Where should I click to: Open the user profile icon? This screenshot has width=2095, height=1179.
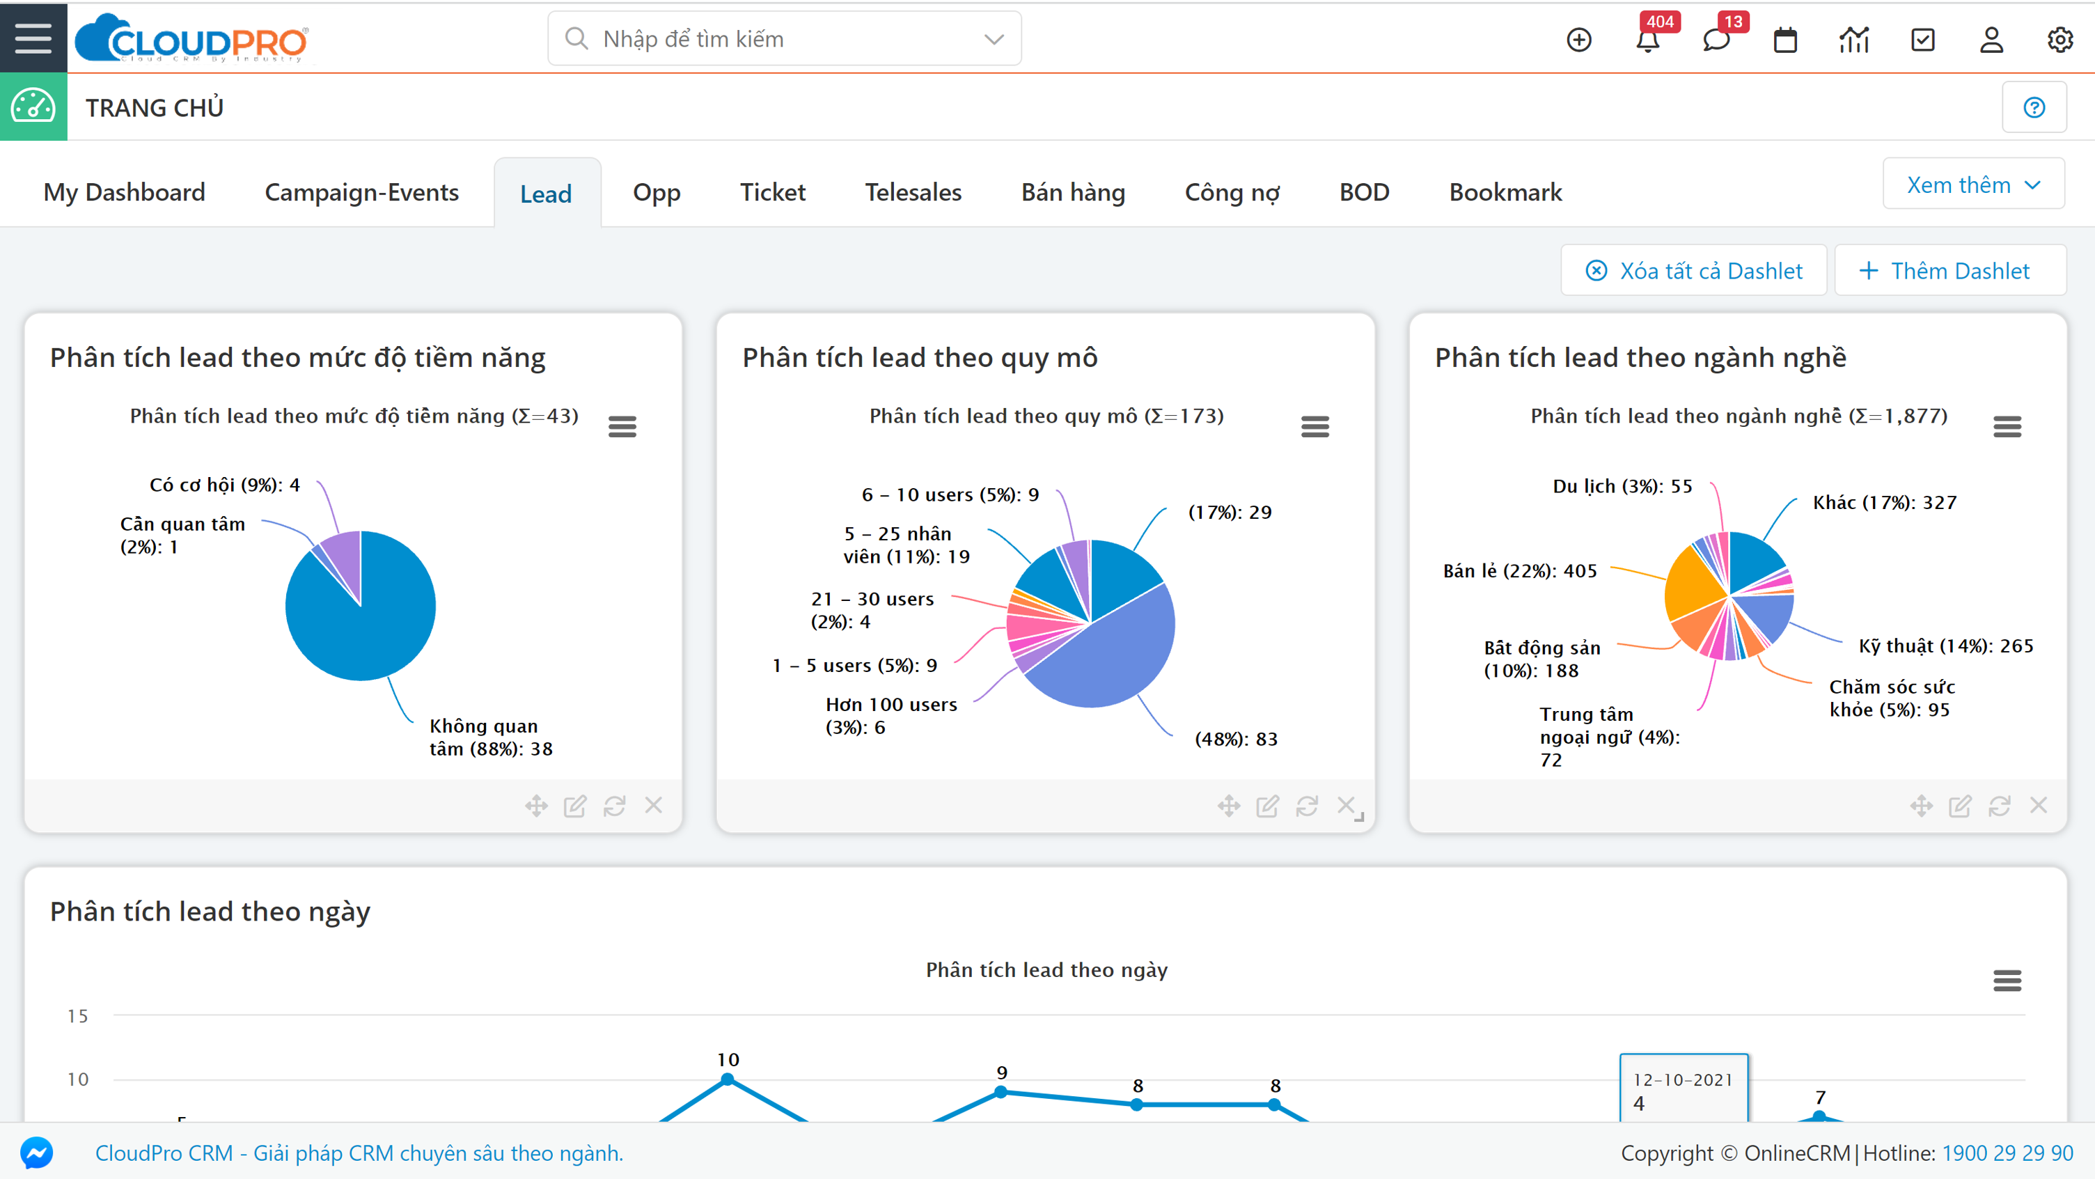point(1991,38)
